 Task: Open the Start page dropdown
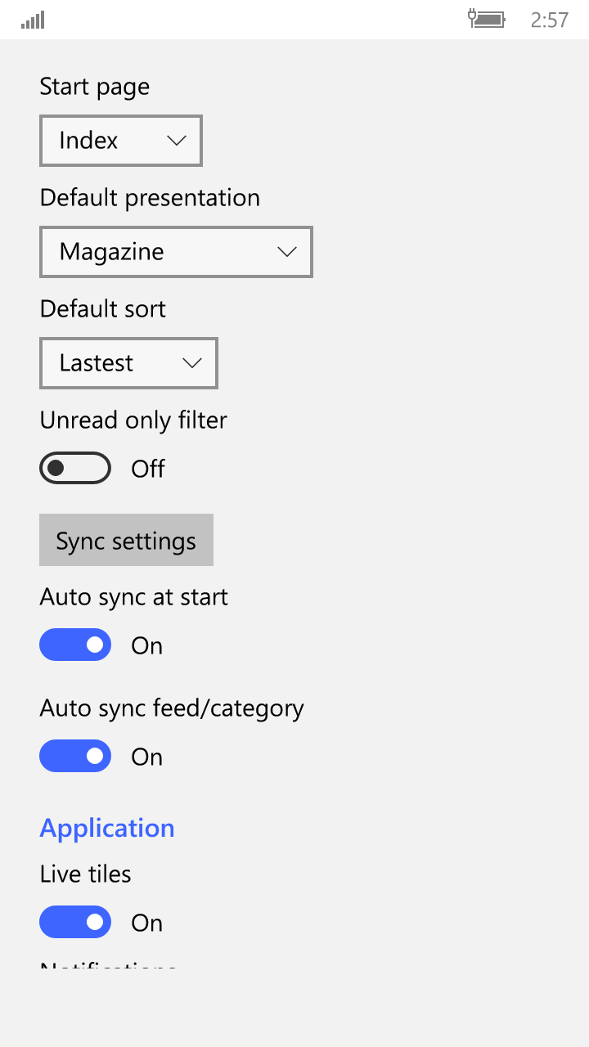pos(120,141)
